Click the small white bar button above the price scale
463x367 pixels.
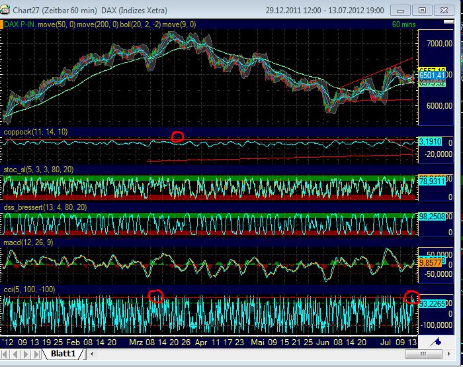[x=449, y=22]
